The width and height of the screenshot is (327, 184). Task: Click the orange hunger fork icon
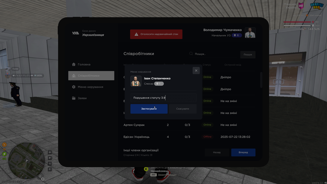click(4, 145)
